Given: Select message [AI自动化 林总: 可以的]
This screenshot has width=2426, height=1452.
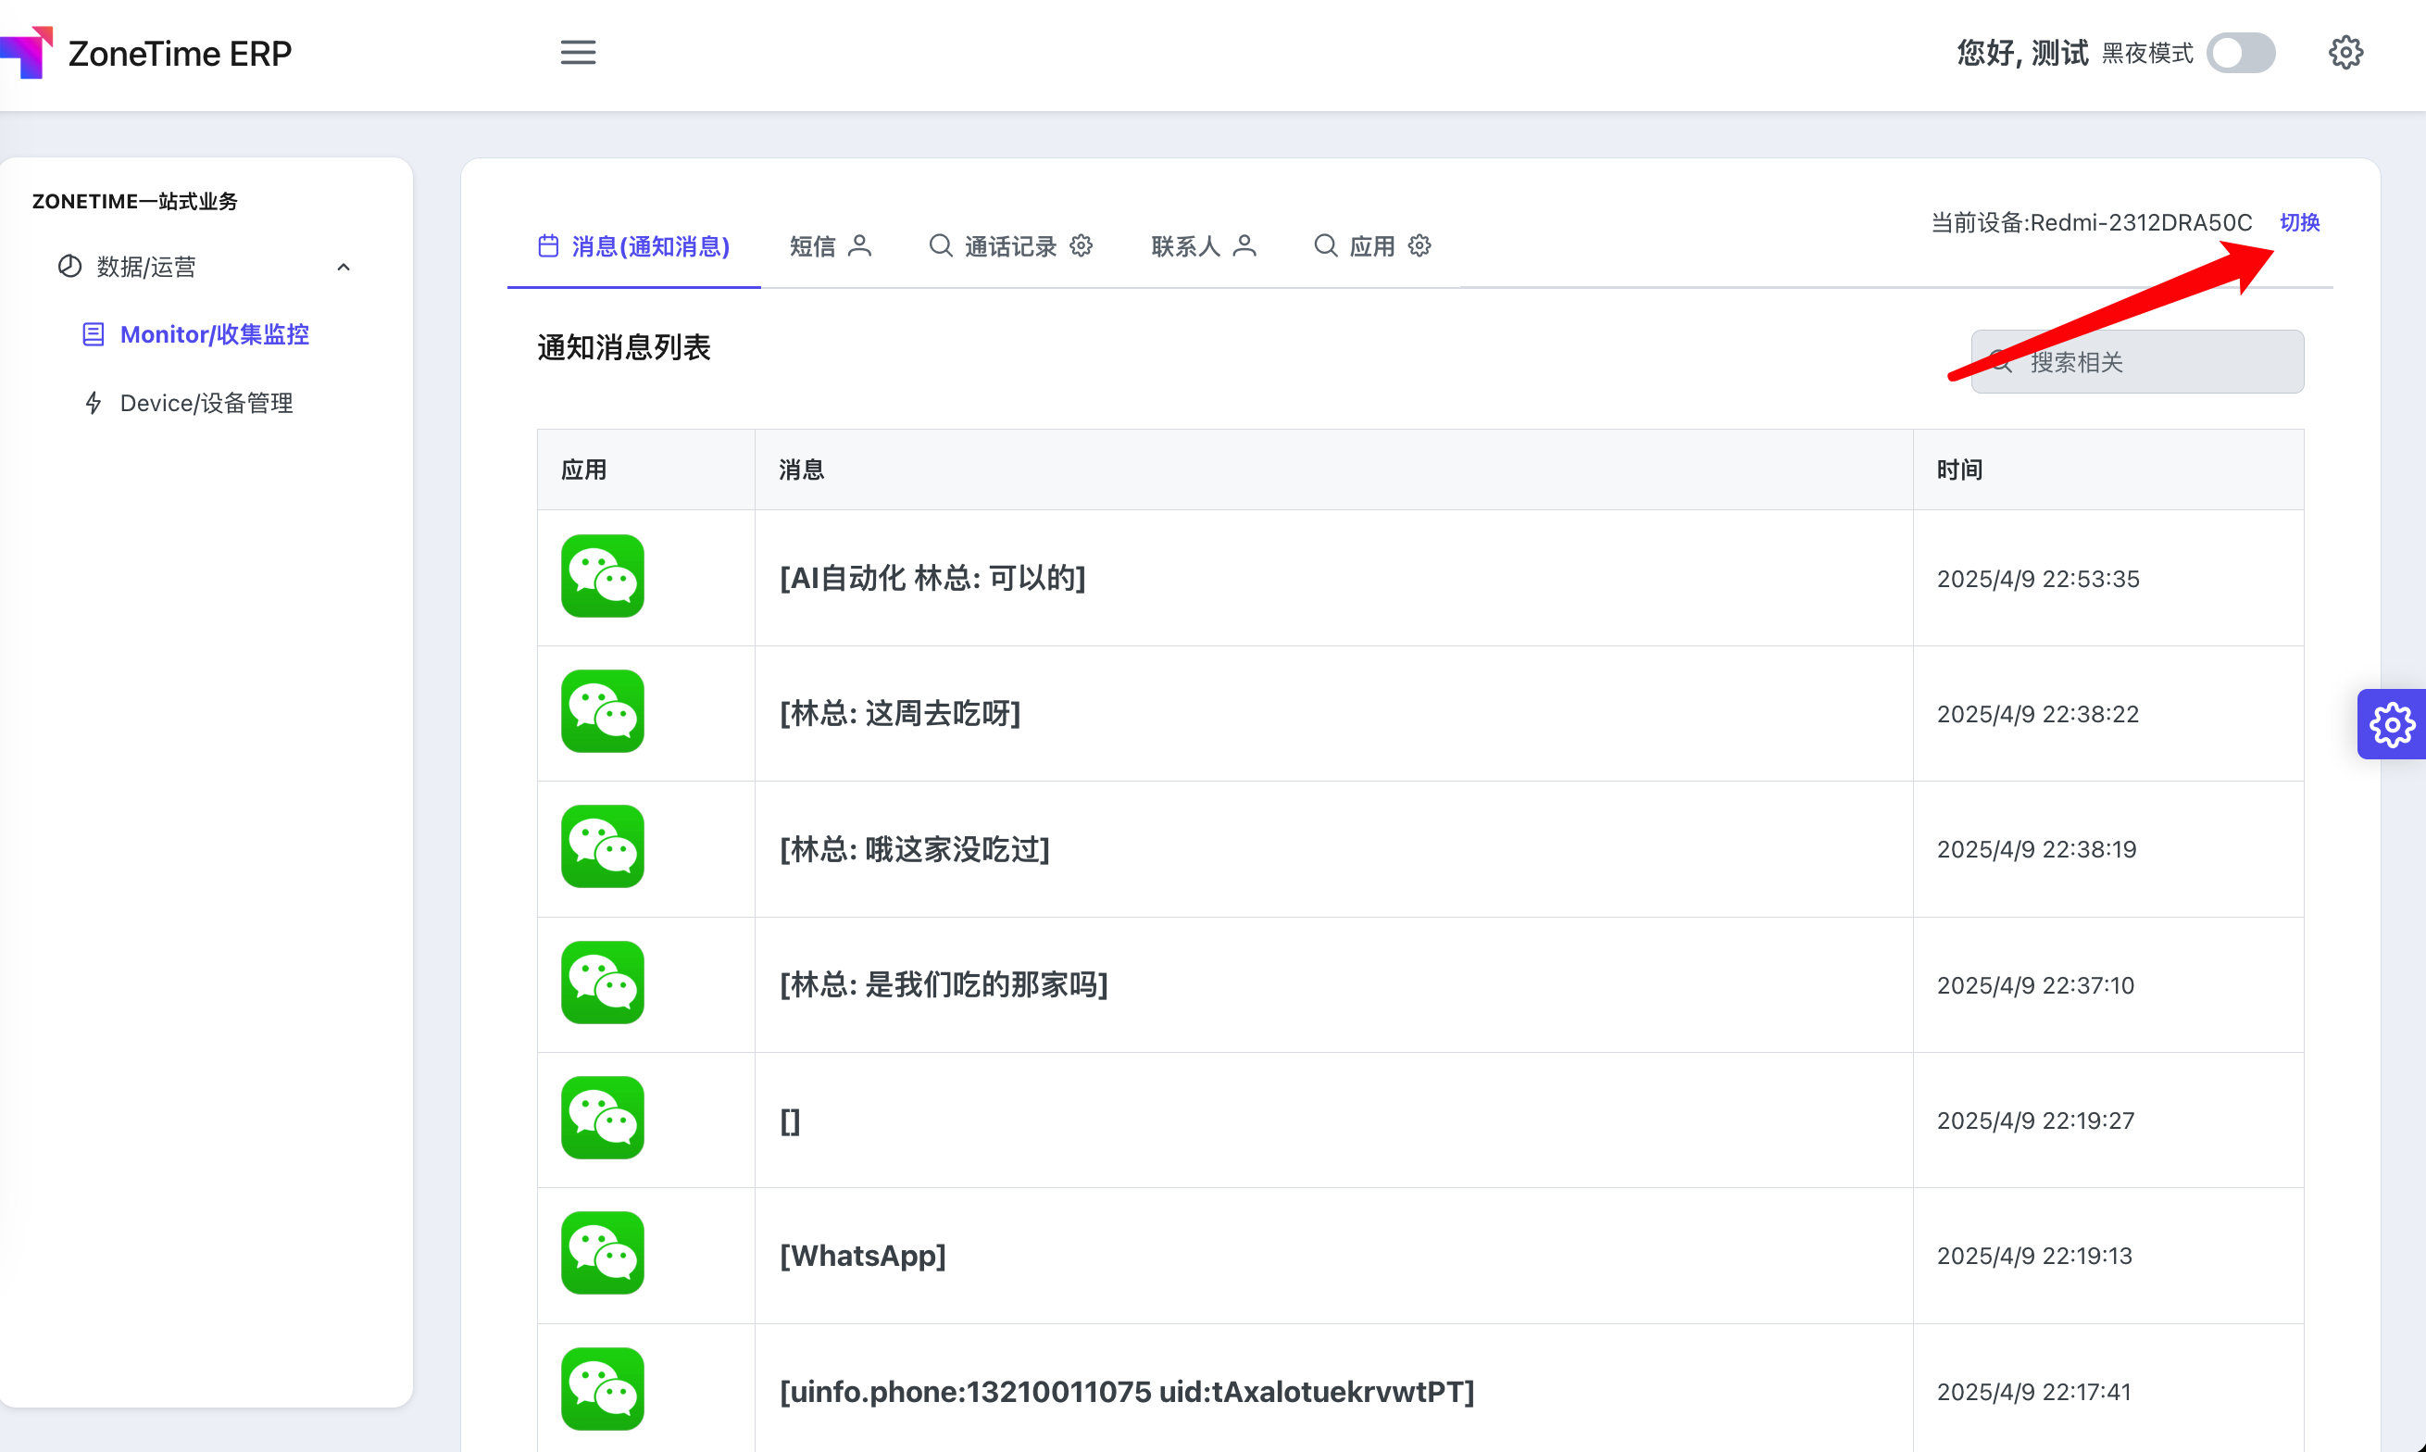Looking at the screenshot, I should (x=932, y=578).
